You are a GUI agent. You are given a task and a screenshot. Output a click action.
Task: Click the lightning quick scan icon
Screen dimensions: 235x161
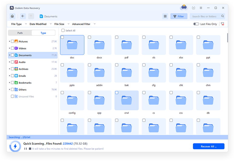(15, 146)
